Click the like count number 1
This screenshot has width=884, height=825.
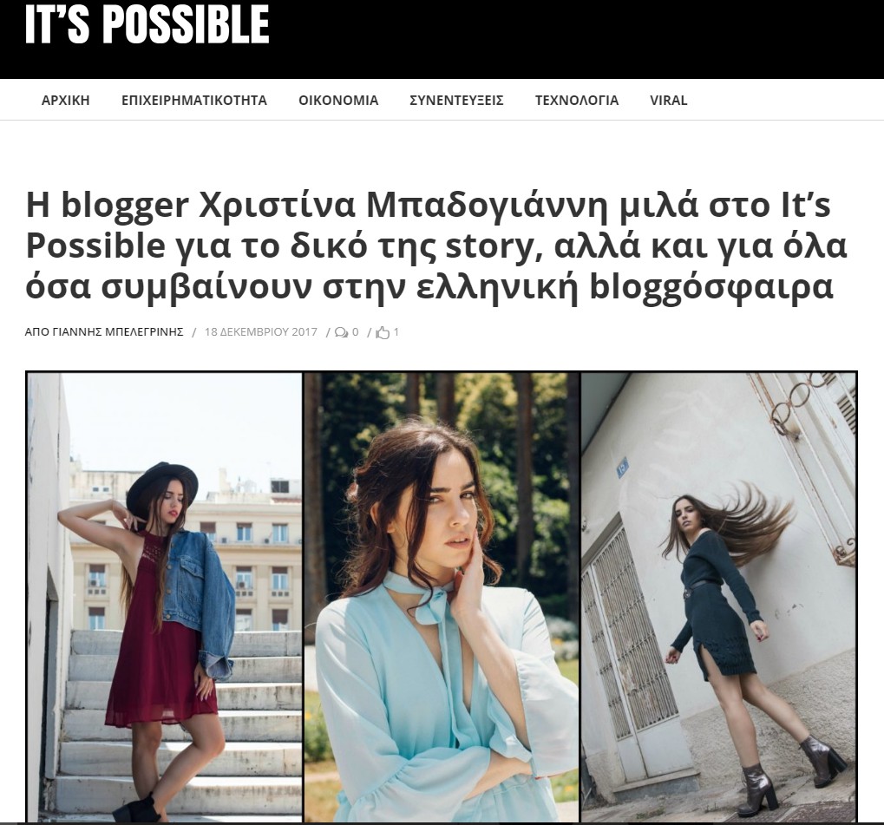click(x=396, y=332)
